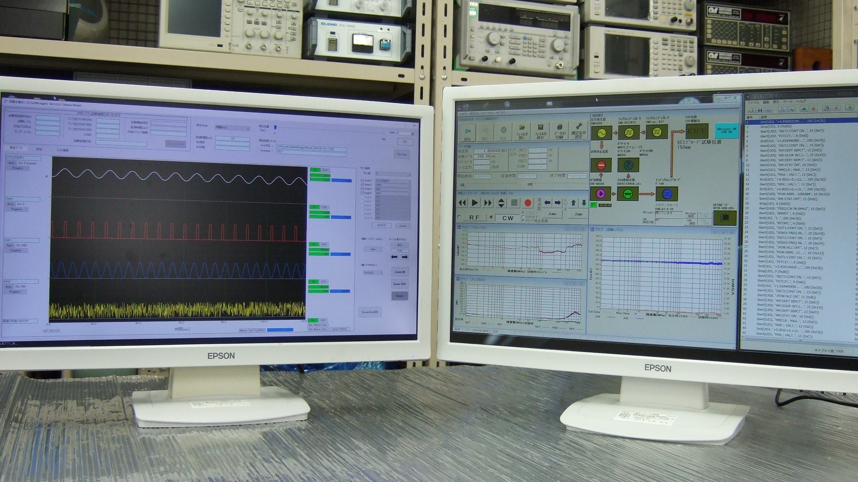Click the rewind button in test controller
The width and height of the screenshot is (858, 482).
coord(462,203)
